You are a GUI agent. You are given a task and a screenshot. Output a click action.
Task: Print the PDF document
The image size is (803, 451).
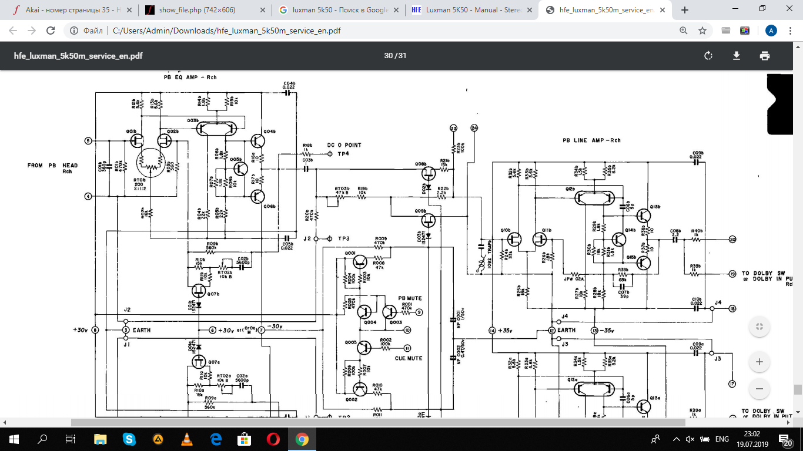(x=764, y=56)
